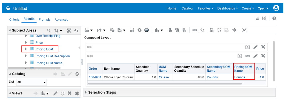Click the print analysis toolbar icon
Screen dimensions: 287x102
(x=87, y=30)
